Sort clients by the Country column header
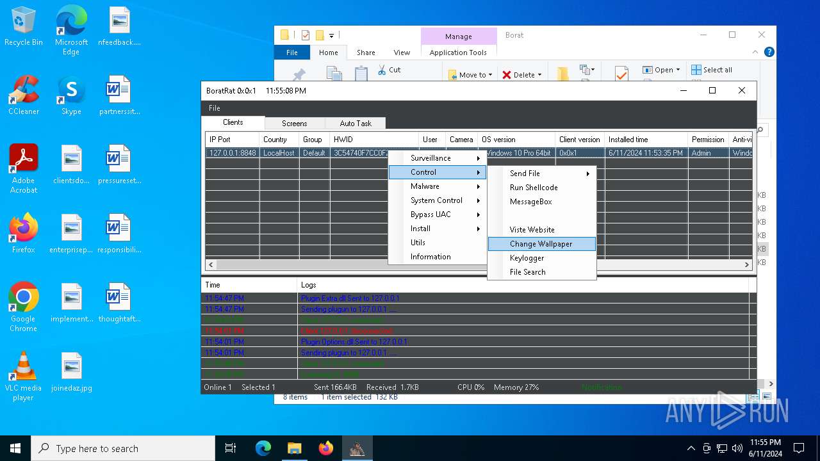This screenshot has height=461, width=820. tap(279, 140)
